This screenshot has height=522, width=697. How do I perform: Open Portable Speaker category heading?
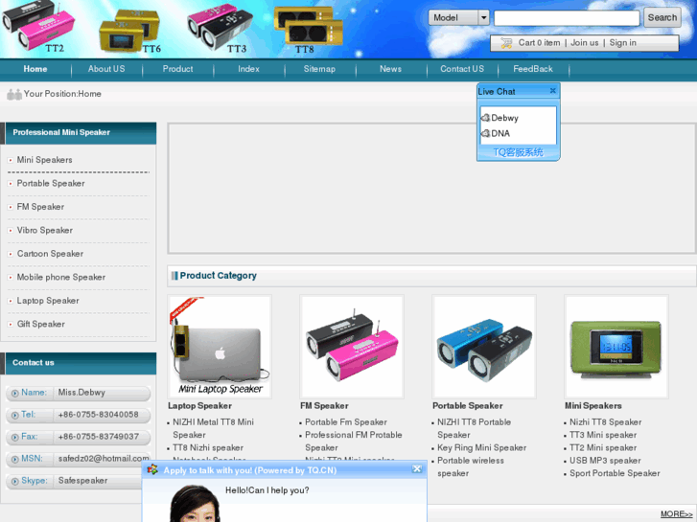point(468,405)
